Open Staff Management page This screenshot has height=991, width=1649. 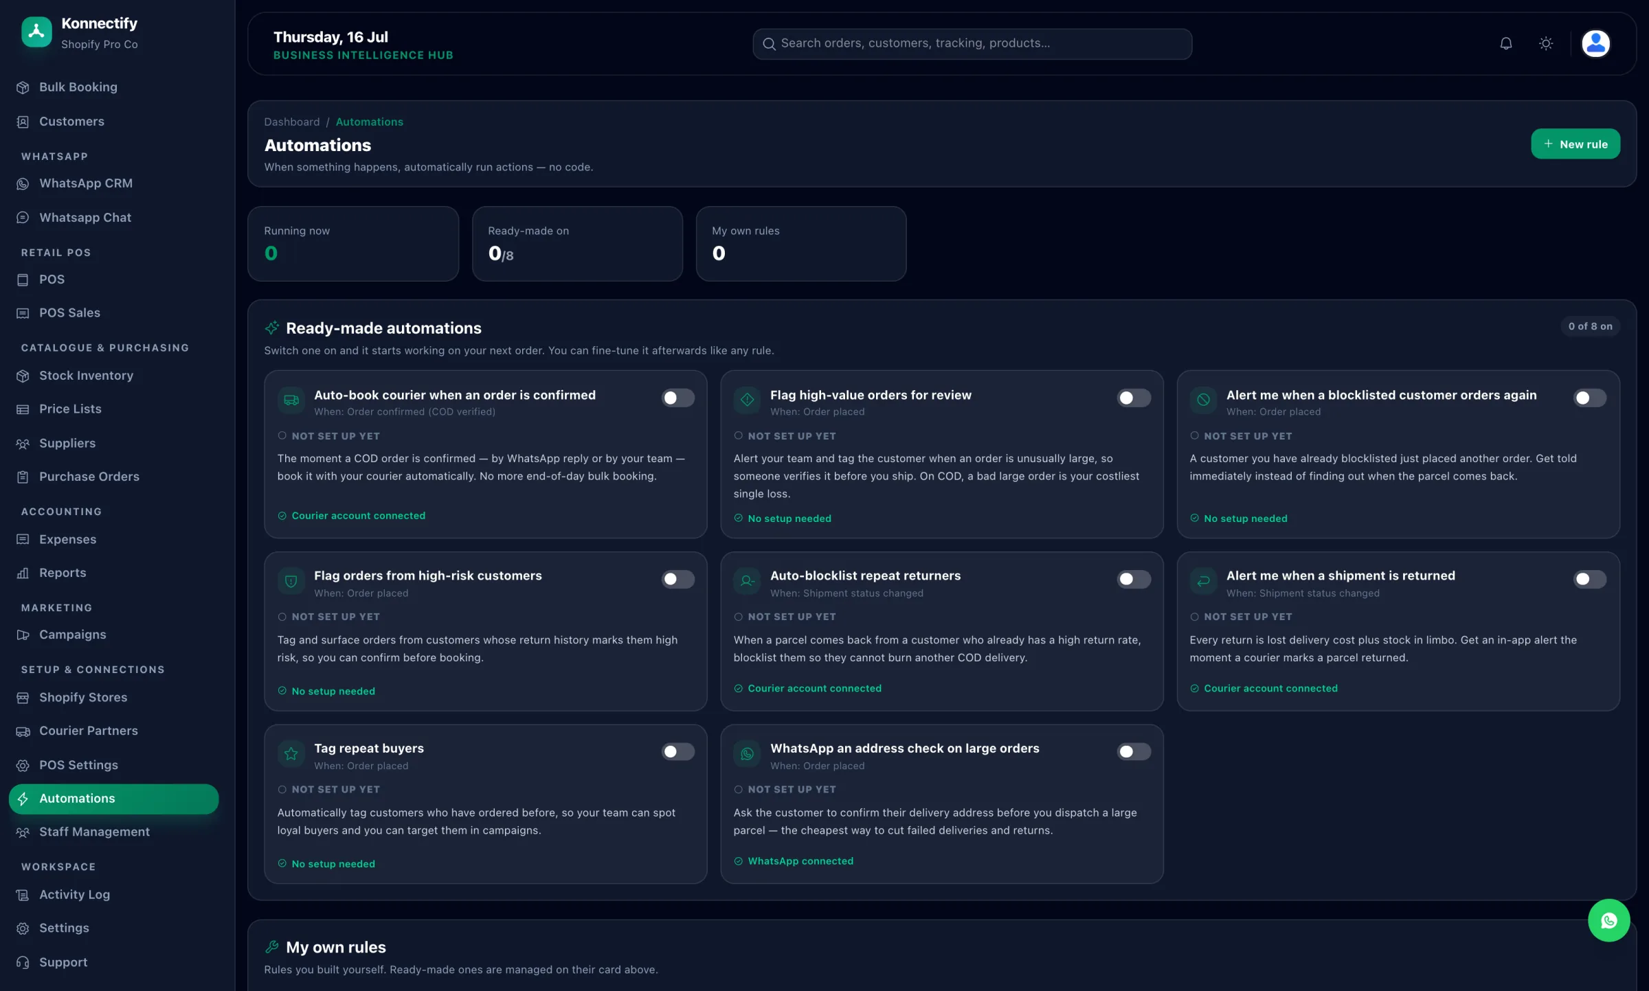click(x=113, y=832)
